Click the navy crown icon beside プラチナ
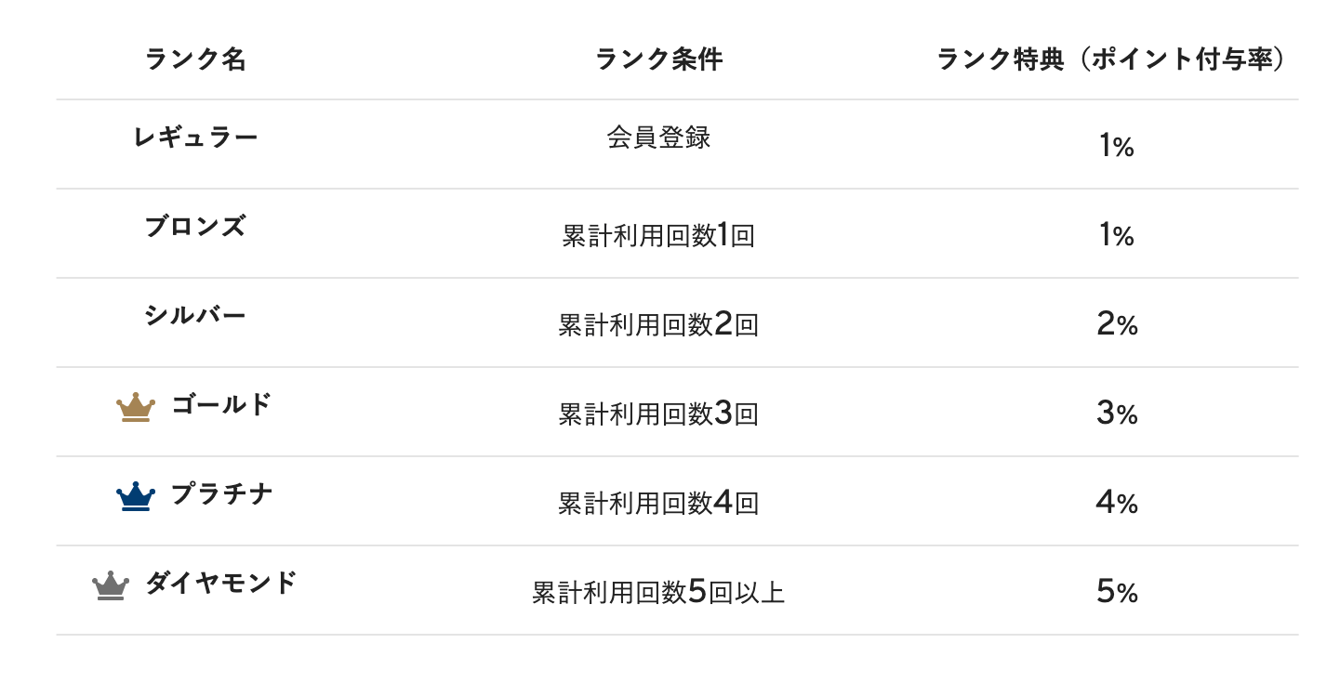The height and width of the screenshot is (683, 1340). (x=135, y=496)
